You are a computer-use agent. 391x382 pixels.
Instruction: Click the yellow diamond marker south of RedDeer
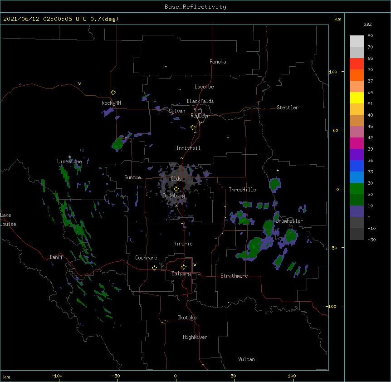(193, 127)
